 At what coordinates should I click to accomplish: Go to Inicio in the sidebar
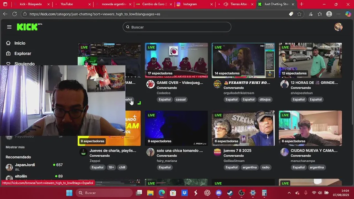20,43
